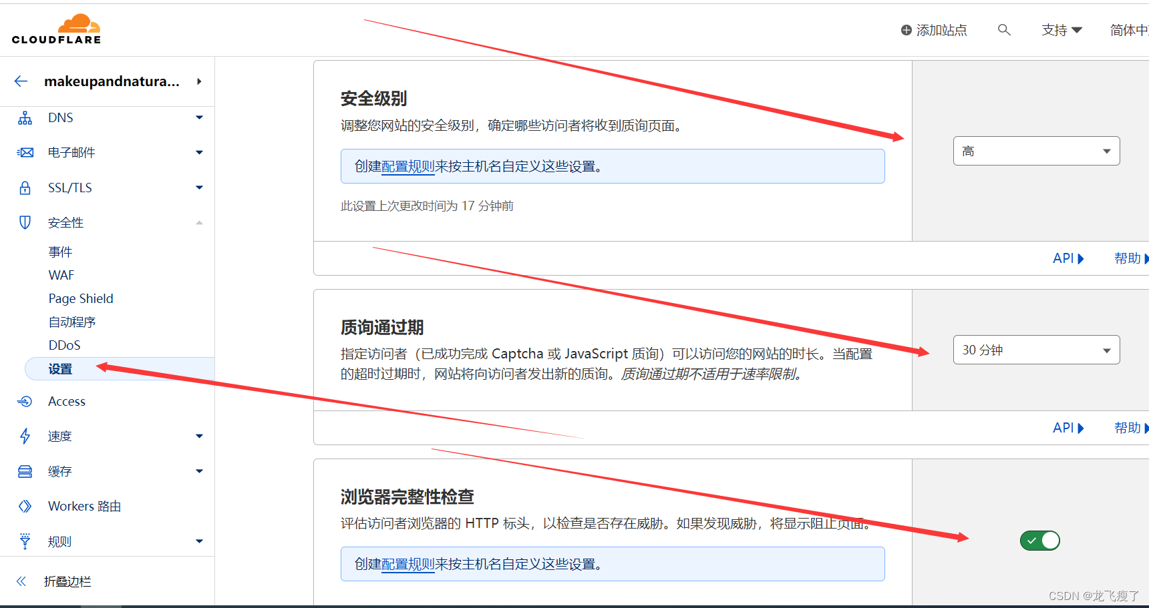Viewport: 1149px width, 608px height.
Task: Click the 配置规则 link under 安全级别
Action: tap(407, 166)
